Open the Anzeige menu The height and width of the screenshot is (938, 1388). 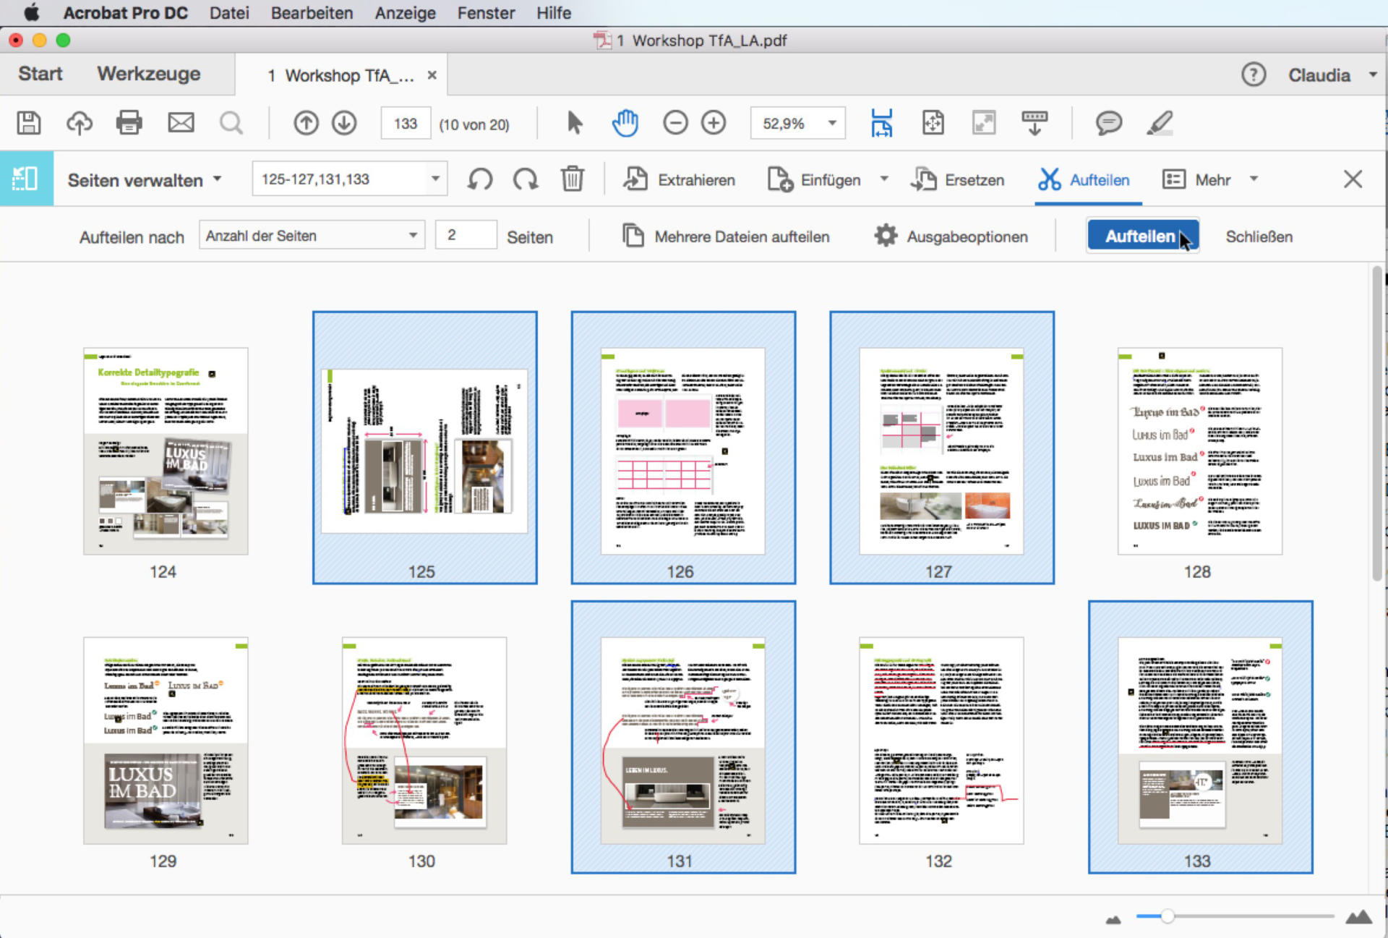click(405, 12)
